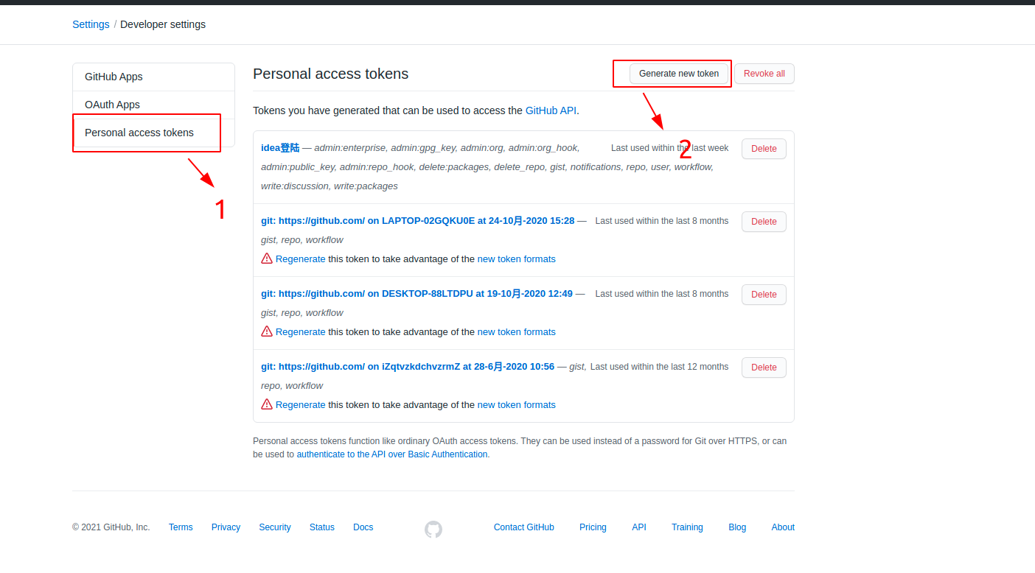The height and width of the screenshot is (573, 1035).
Task: Delete the LAPTOP-02GQKU0E token
Action: [764, 222]
